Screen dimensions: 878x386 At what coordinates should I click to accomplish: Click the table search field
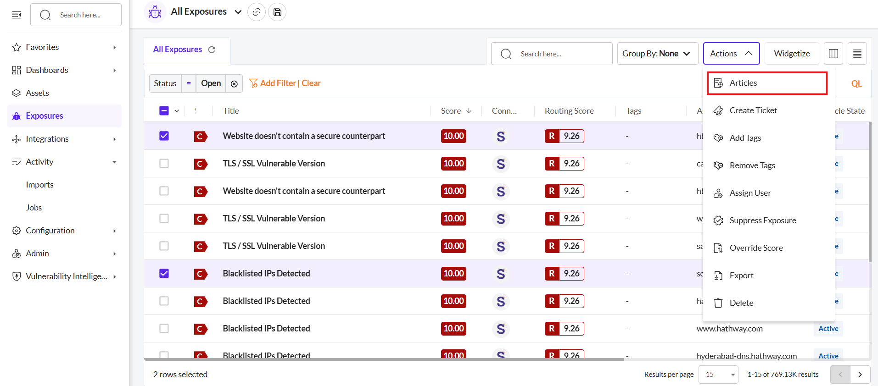[552, 54]
